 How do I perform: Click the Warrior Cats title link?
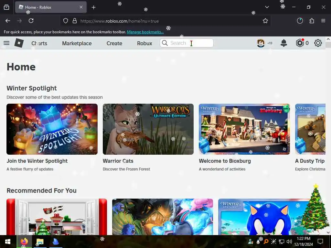pyautogui.click(x=118, y=161)
